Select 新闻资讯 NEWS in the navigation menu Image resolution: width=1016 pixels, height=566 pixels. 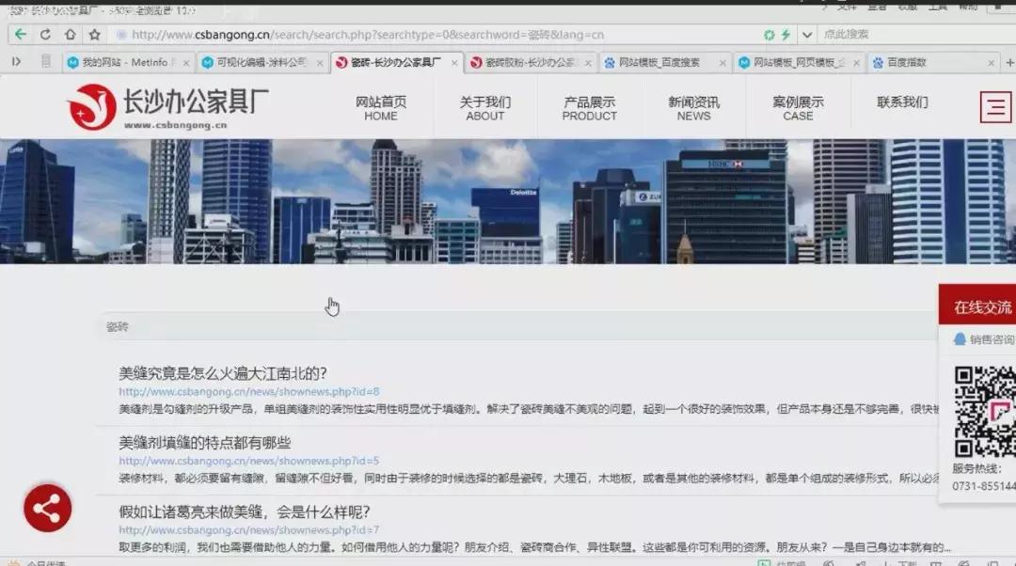coord(692,107)
